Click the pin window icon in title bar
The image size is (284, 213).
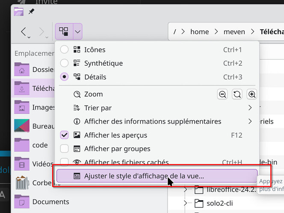[x=32, y=11]
